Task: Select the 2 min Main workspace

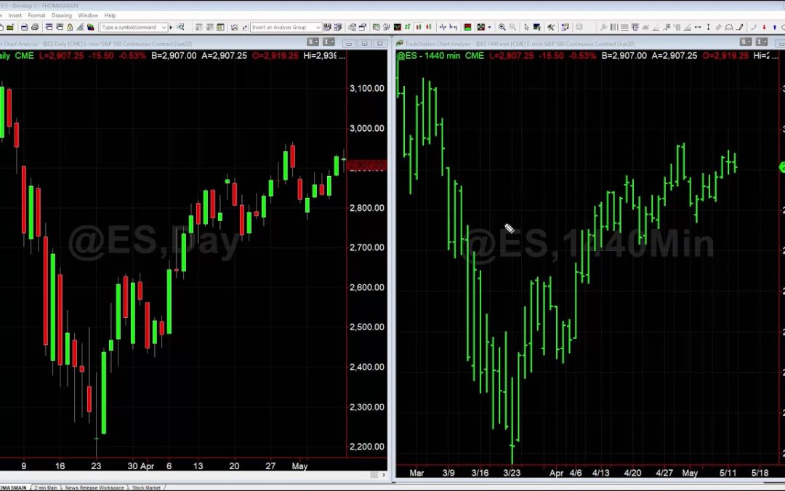Action: [45, 486]
